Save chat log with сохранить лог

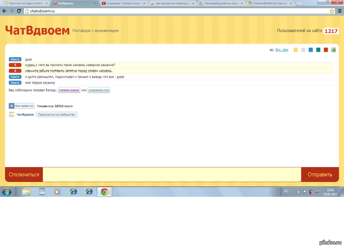pyautogui.click(x=99, y=90)
